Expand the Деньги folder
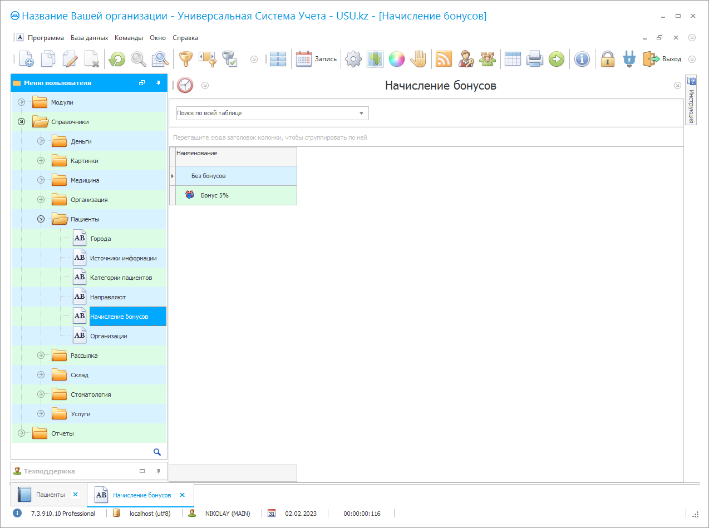Image resolution: width=709 pixels, height=528 pixels. 41,141
